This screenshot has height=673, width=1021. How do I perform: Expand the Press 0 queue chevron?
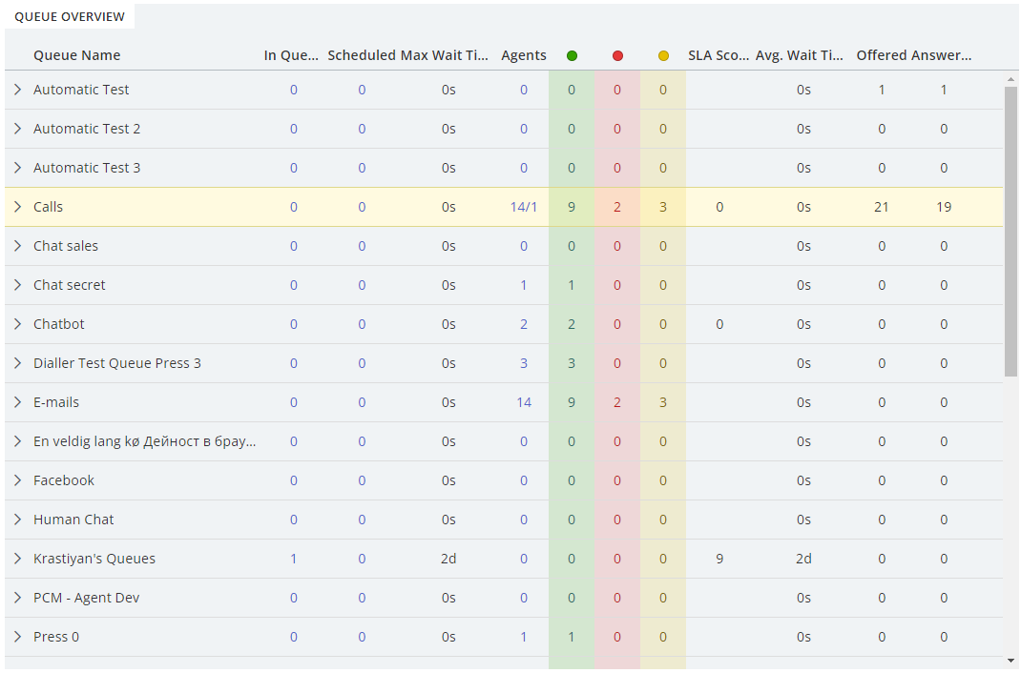tap(17, 637)
